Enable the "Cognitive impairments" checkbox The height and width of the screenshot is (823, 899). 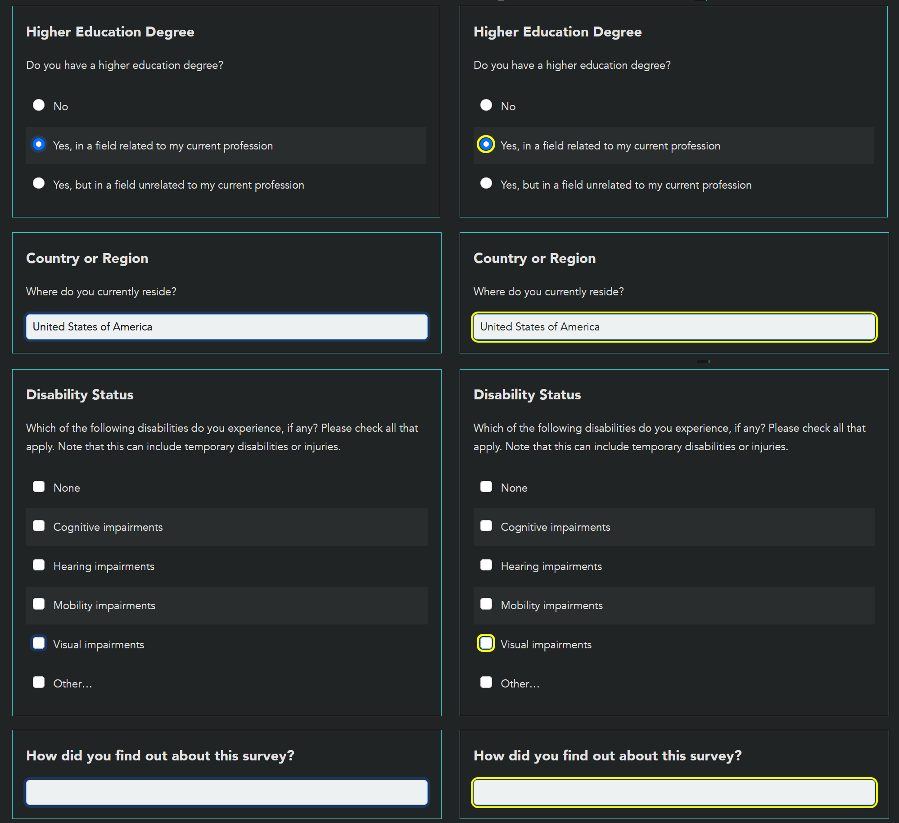click(x=39, y=525)
